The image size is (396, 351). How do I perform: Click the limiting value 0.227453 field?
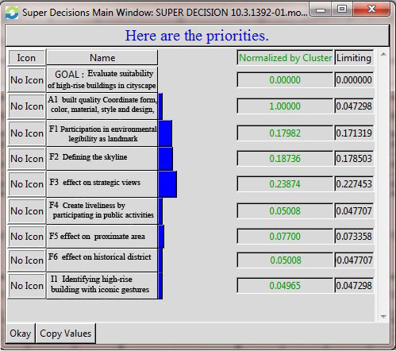click(354, 183)
